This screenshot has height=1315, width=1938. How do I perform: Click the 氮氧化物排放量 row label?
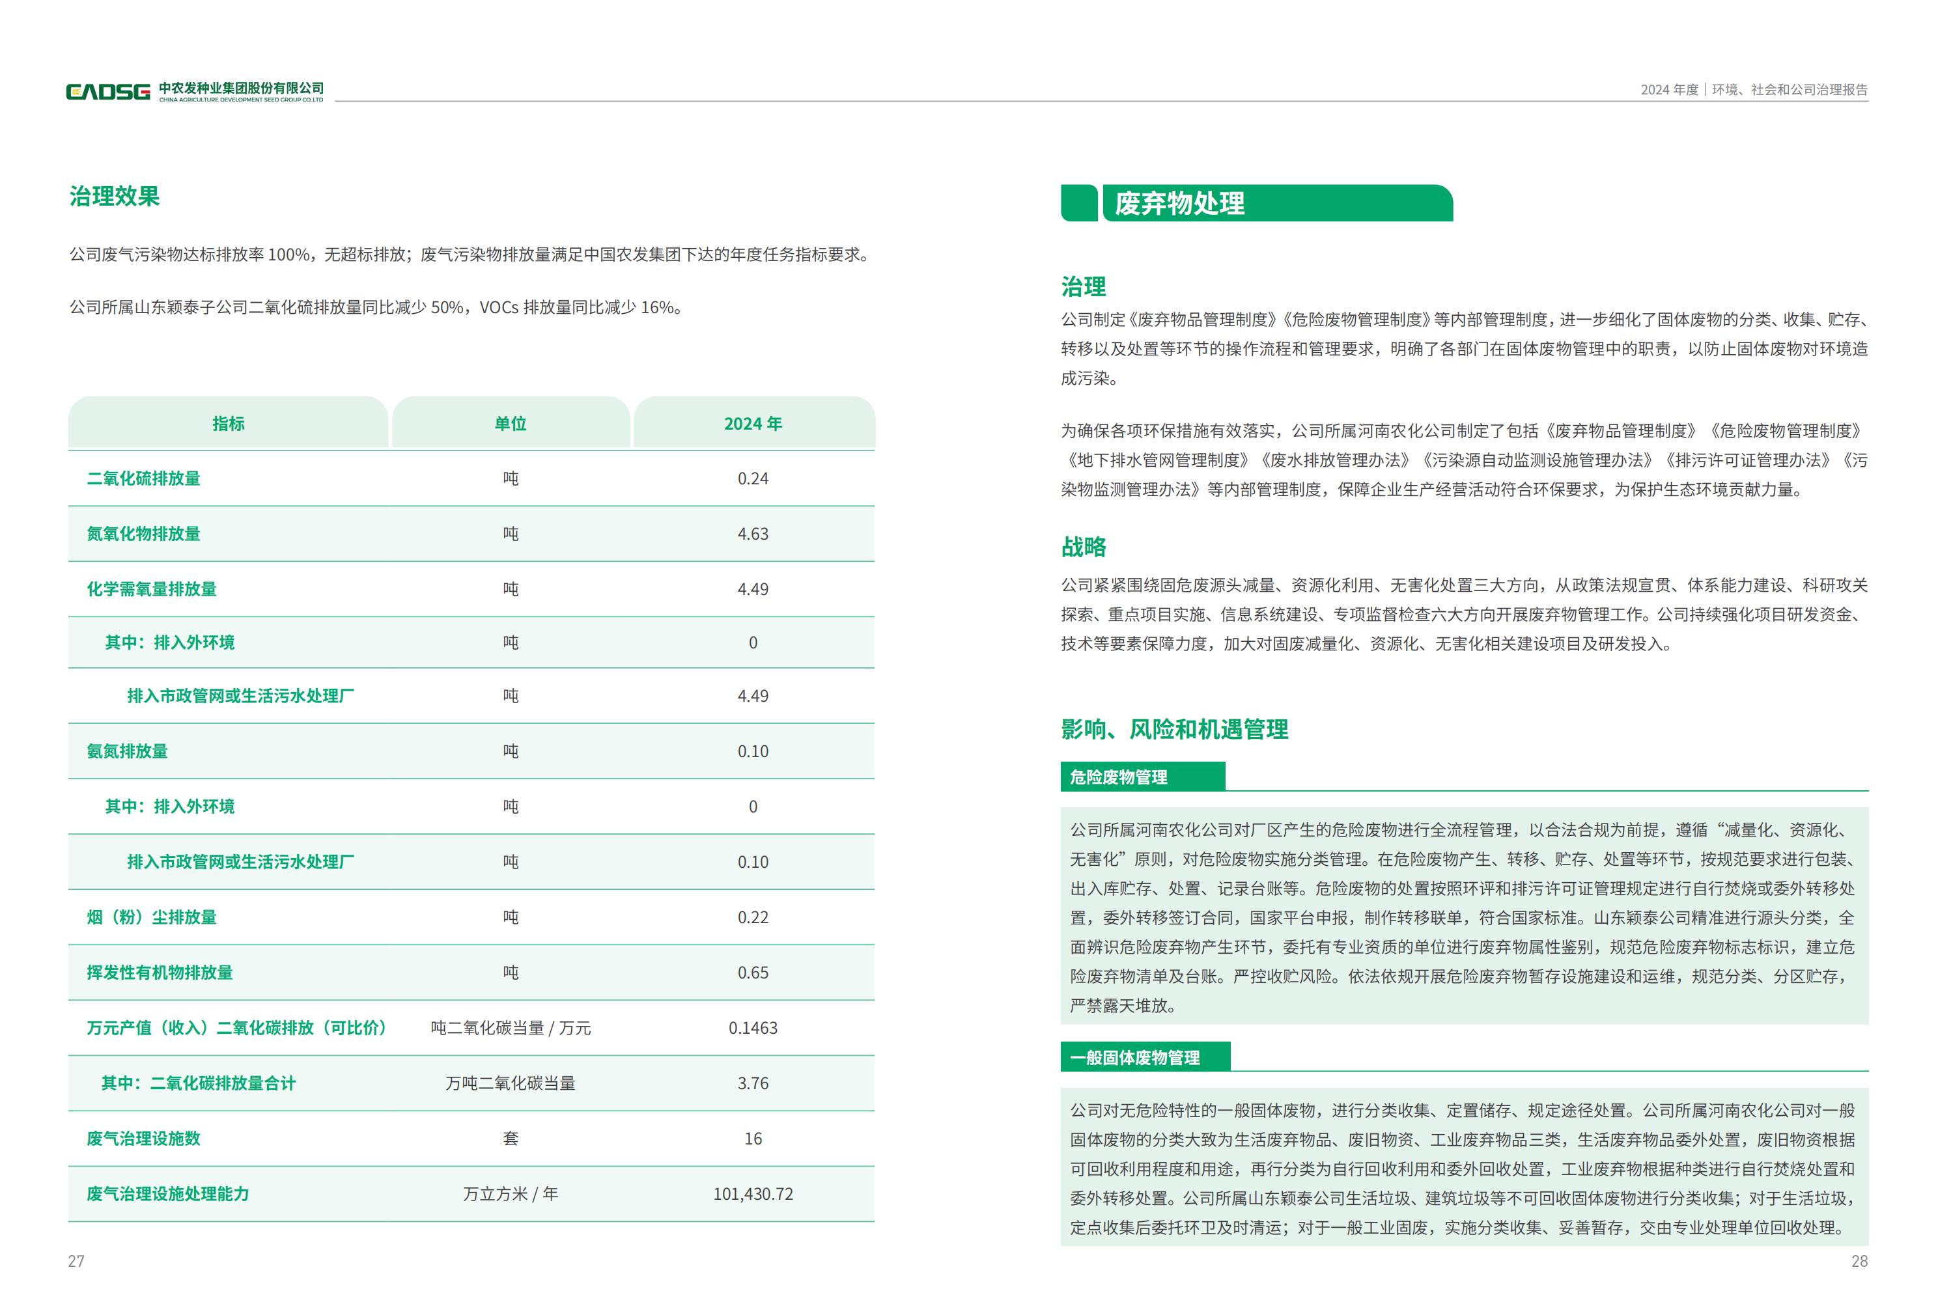point(143,534)
